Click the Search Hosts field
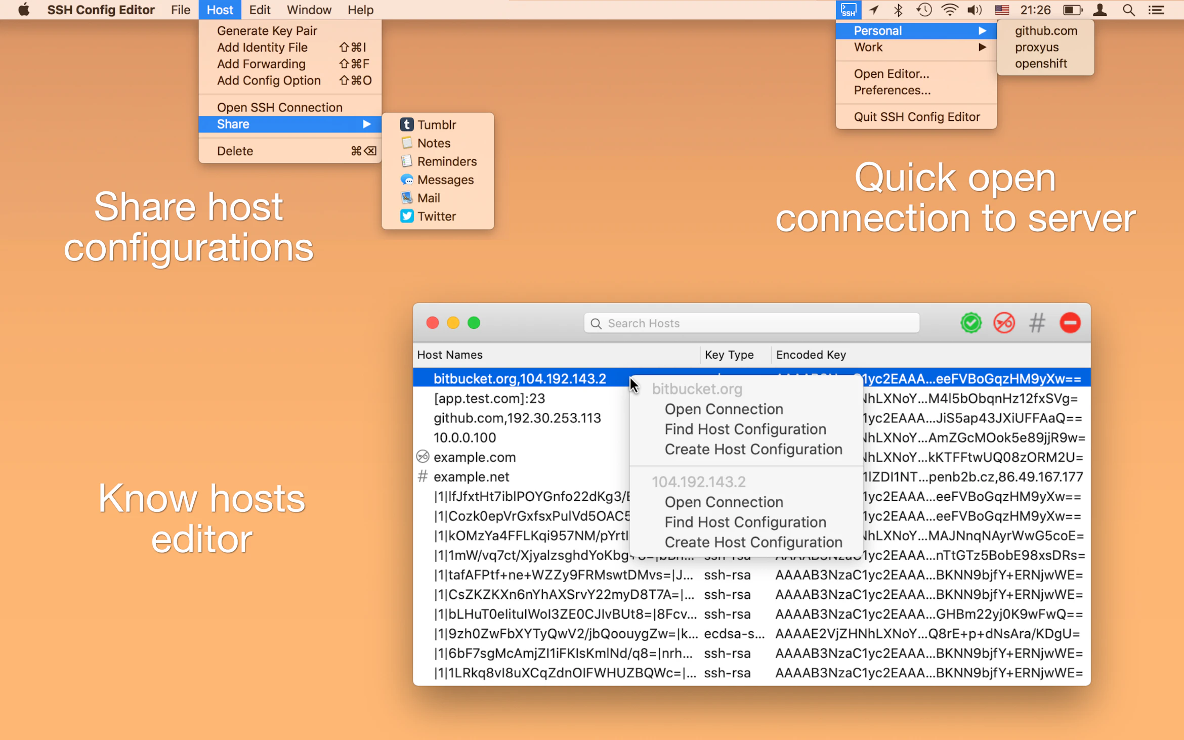 pos(751,323)
